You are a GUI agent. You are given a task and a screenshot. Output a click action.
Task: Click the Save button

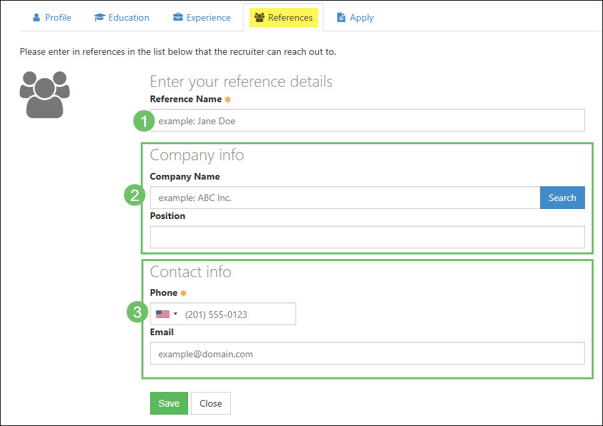pyautogui.click(x=168, y=403)
